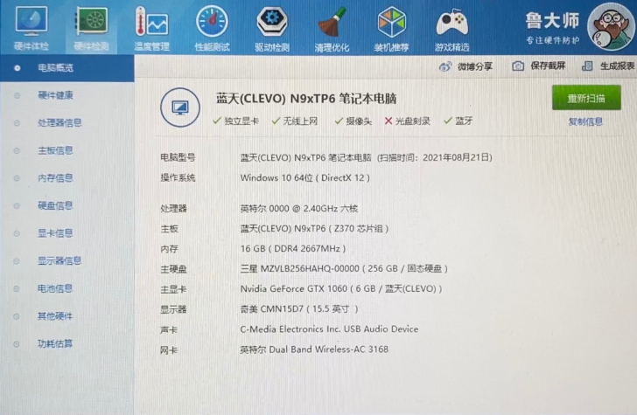Viewport: 637px width, 415px height.
Task: Click the 声卡 row label
Action: (169, 329)
